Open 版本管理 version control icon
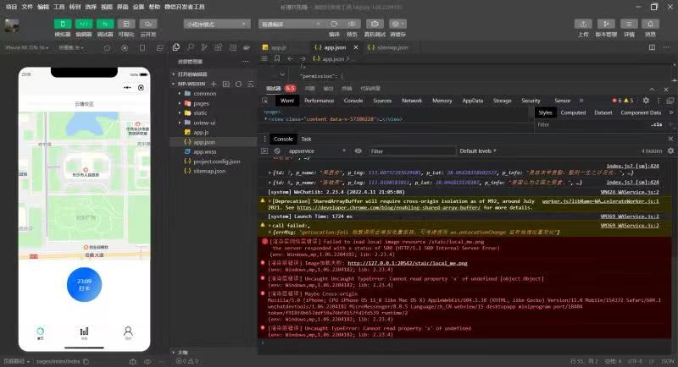The width and height of the screenshot is (678, 367). click(606, 25)
